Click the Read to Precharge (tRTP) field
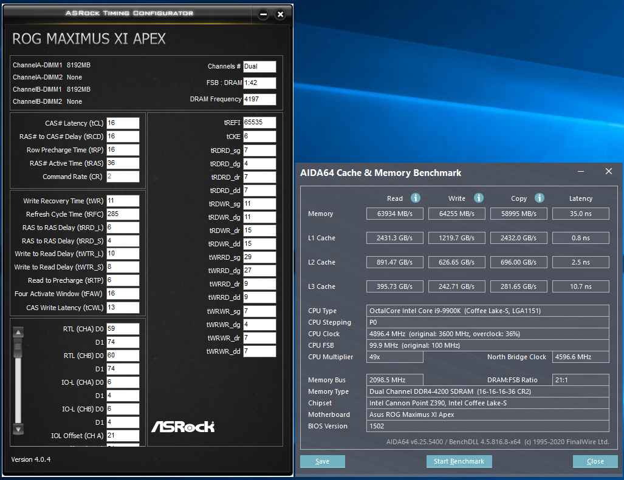Image resolution: width=624 pixels, height=480 pixels. 123,280
